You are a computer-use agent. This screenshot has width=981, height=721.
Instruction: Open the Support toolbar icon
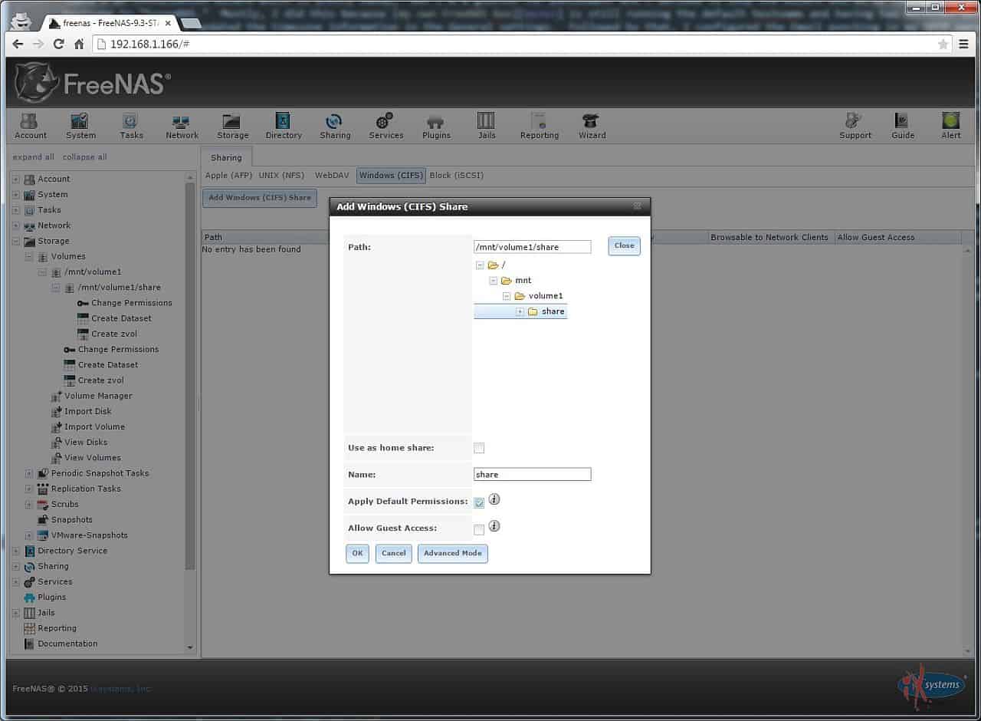tap(855, 126)
